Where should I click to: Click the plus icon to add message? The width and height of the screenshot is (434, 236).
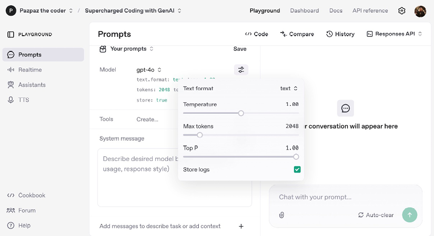pos(241,226)
